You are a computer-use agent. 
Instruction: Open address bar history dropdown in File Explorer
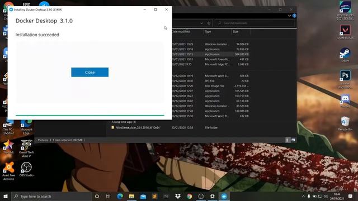pos(201,23)
